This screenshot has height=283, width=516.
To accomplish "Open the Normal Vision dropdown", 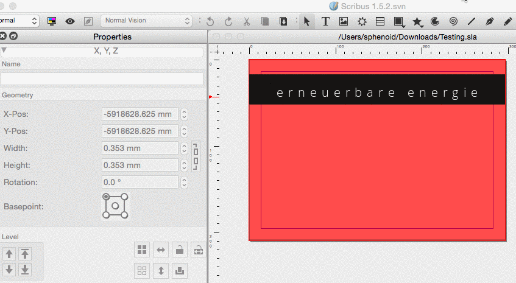I will pos(146,21).
